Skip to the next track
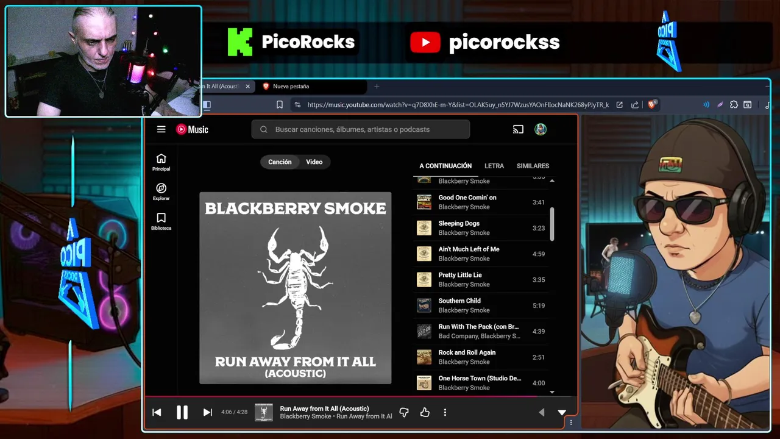Viewport: 780px width, 439px height. coord(207,412)
